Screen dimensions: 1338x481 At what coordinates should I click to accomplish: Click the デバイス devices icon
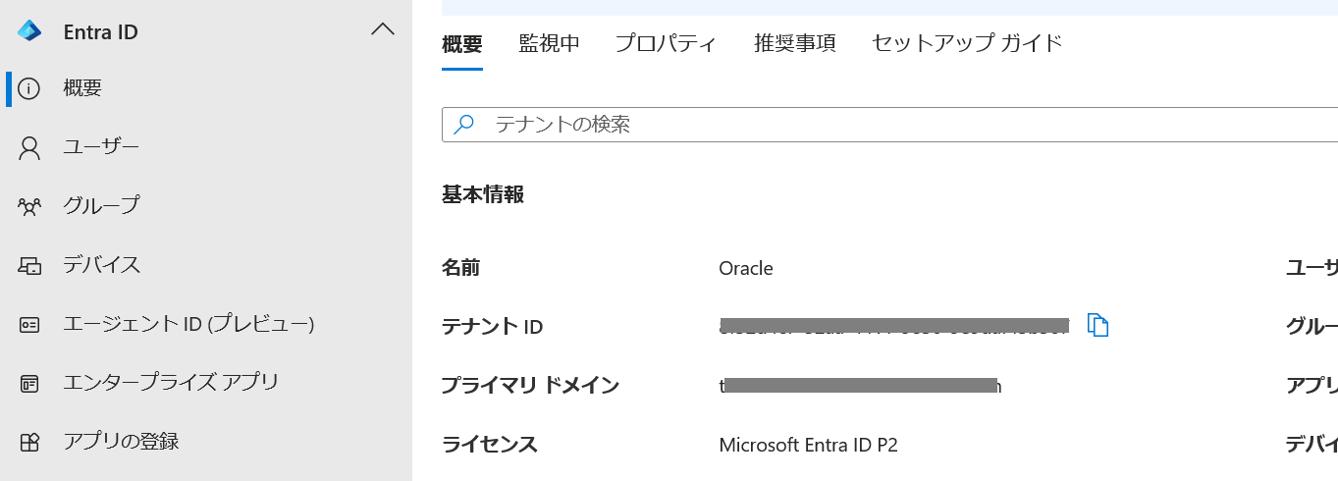(x=29, y=266)
